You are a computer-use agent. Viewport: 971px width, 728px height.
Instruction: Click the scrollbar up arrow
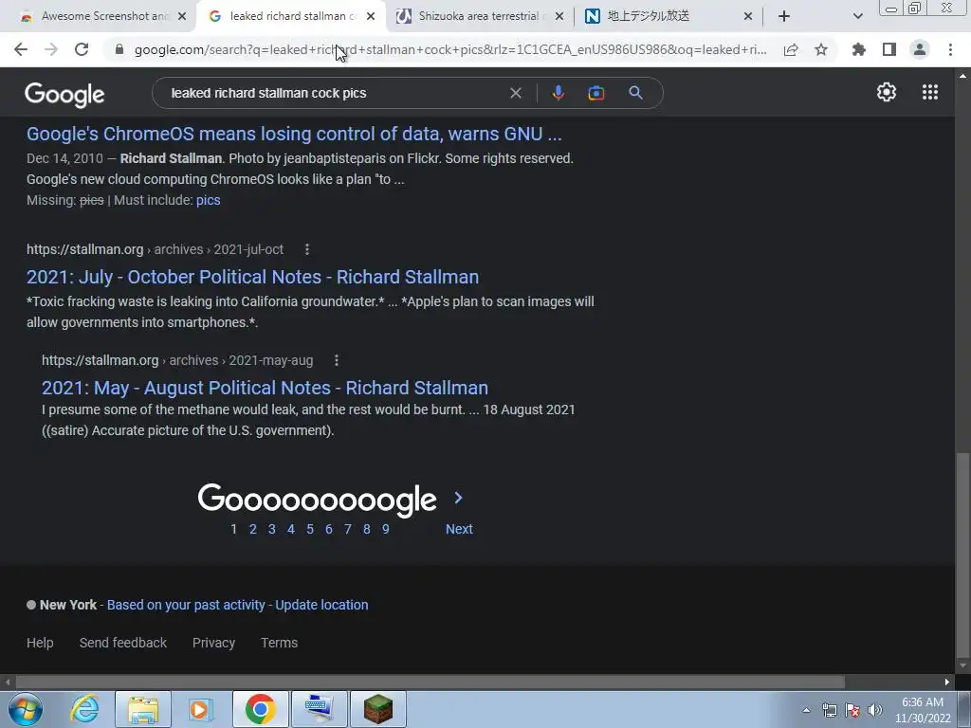pyautogui.click(x=962, y=76)
